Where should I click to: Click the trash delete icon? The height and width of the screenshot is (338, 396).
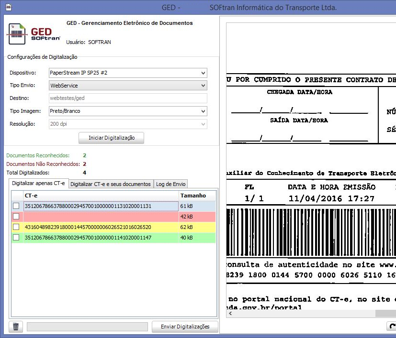coord(16,327)
